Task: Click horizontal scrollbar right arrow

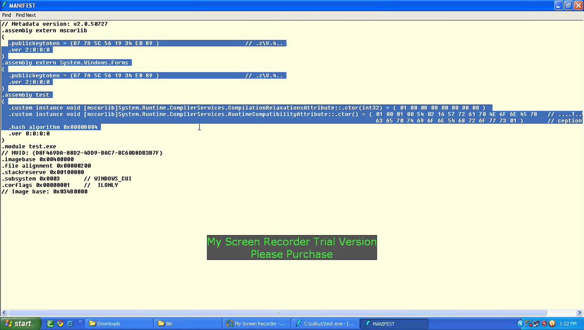Action: pyautogui.click(x=579, y=313)
